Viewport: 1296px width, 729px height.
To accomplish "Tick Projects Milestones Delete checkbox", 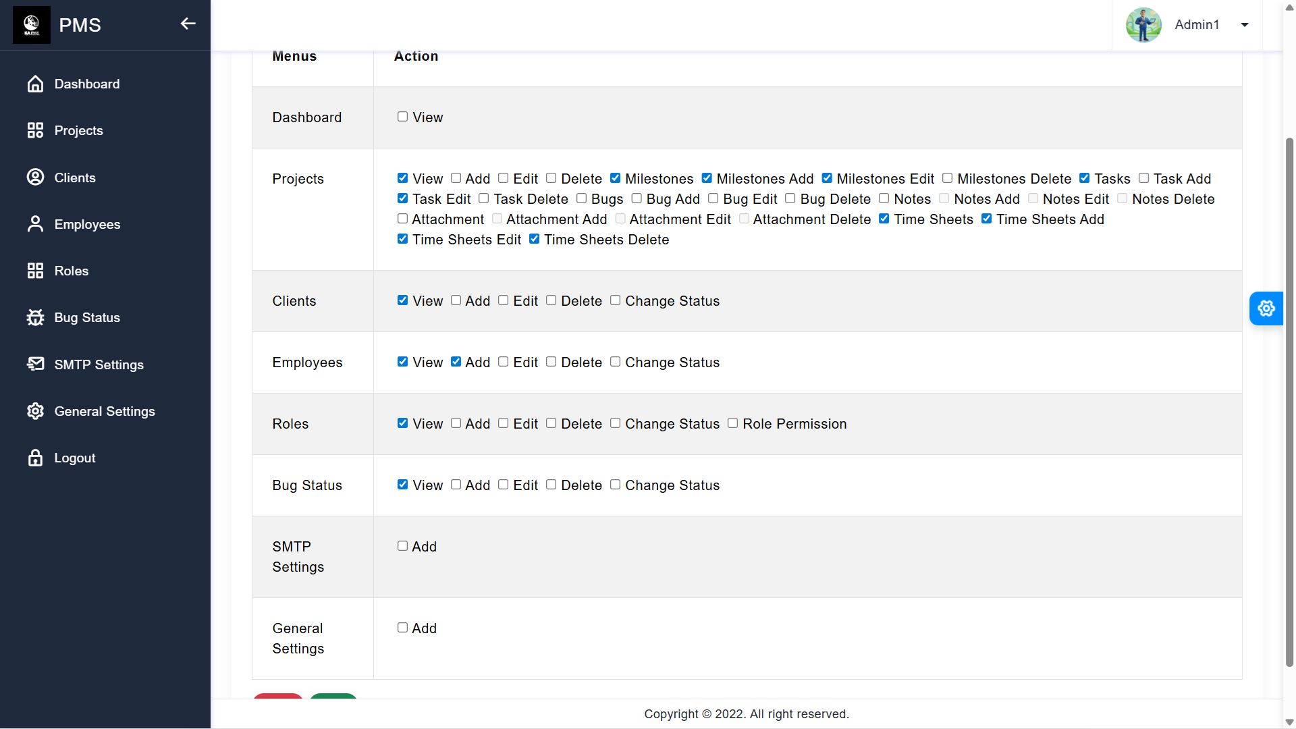I will click(x=948, y=178).
